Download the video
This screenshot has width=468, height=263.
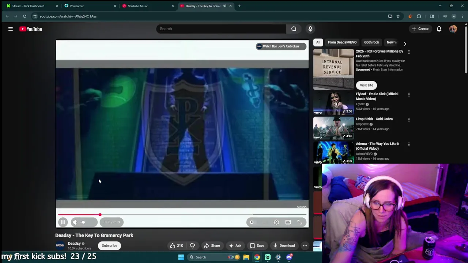tap(284, 245)
